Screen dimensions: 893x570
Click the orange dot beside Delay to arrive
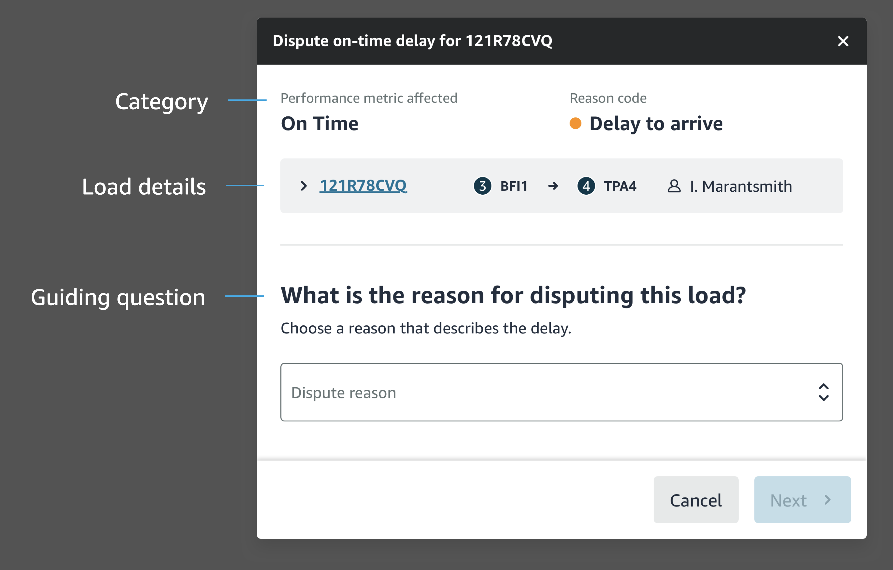575,123
